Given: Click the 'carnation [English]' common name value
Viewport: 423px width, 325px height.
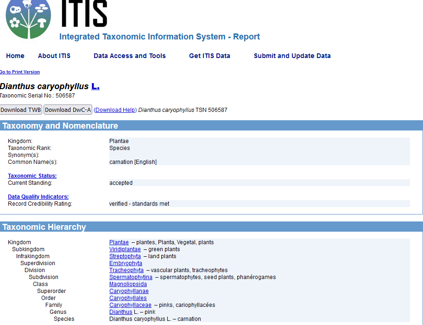Looking at the screenshot, I should pyautogui.click(x=133, y=162).
